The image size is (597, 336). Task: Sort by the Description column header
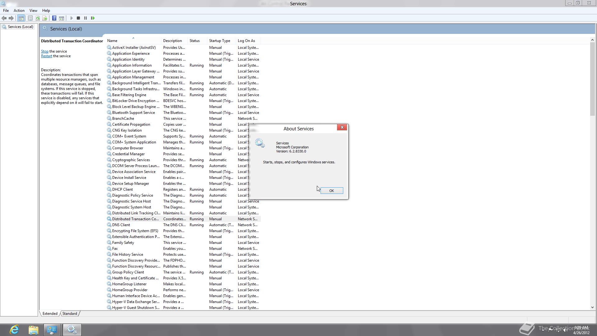pyautogui.click(x=175, y=41)
